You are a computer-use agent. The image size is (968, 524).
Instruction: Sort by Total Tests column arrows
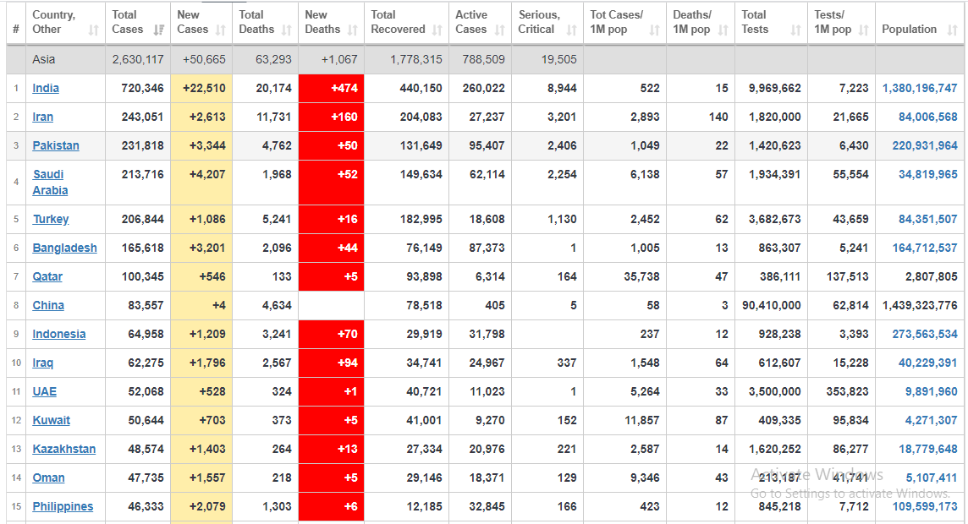(795, 30)
